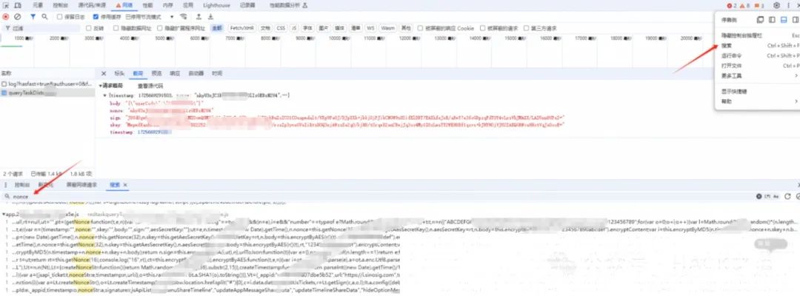The height and width of the screenshot is (296, 800).
Task: Show the issues count badge
Action: point(759,6)
